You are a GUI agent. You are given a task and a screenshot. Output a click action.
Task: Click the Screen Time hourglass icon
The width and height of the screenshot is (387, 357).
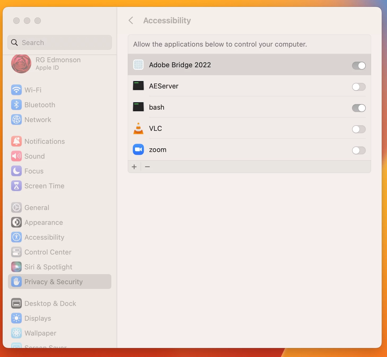[16, 186]
